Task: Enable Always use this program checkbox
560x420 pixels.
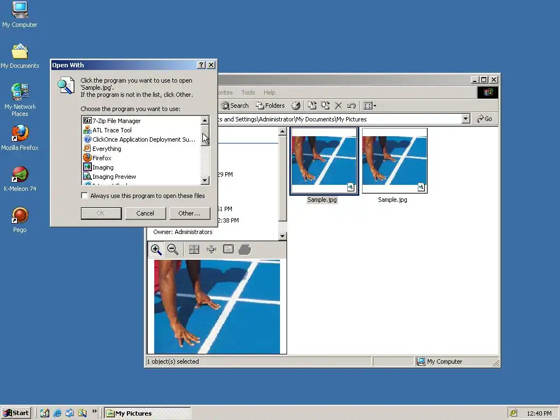Action: [85, 196]
